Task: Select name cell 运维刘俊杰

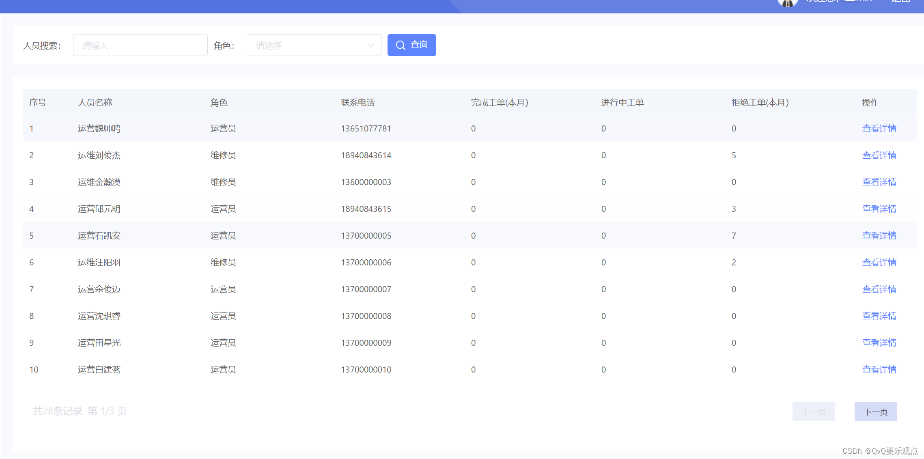Action: click(99, 155)
